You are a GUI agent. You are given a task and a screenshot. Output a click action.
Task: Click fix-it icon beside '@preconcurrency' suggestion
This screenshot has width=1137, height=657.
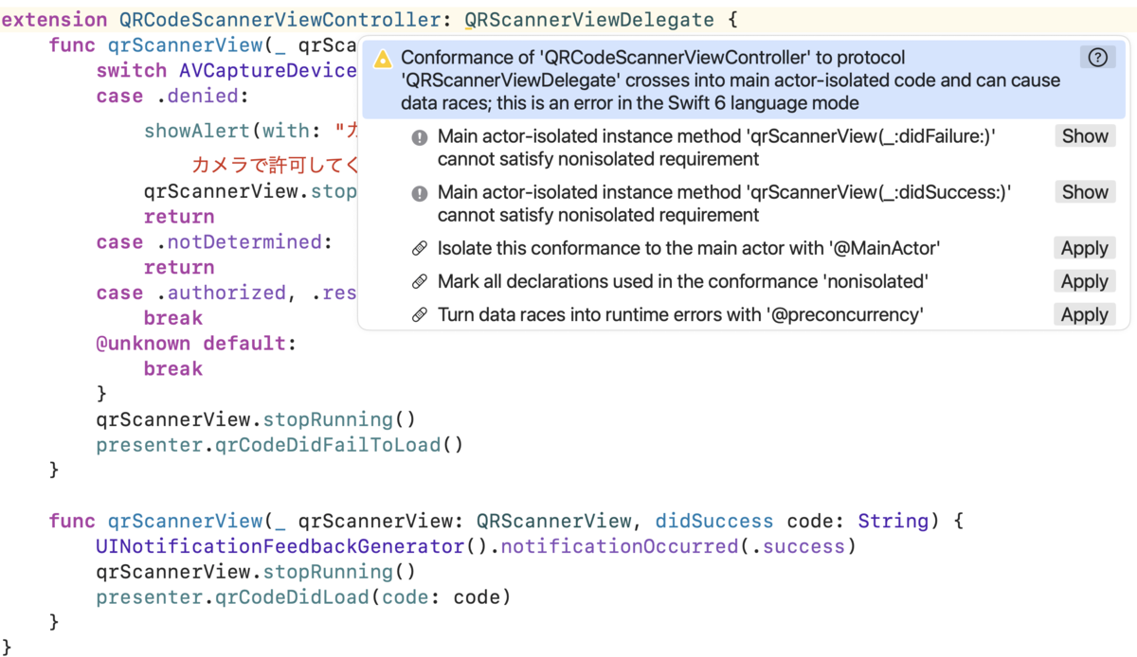tap(420, 315)
